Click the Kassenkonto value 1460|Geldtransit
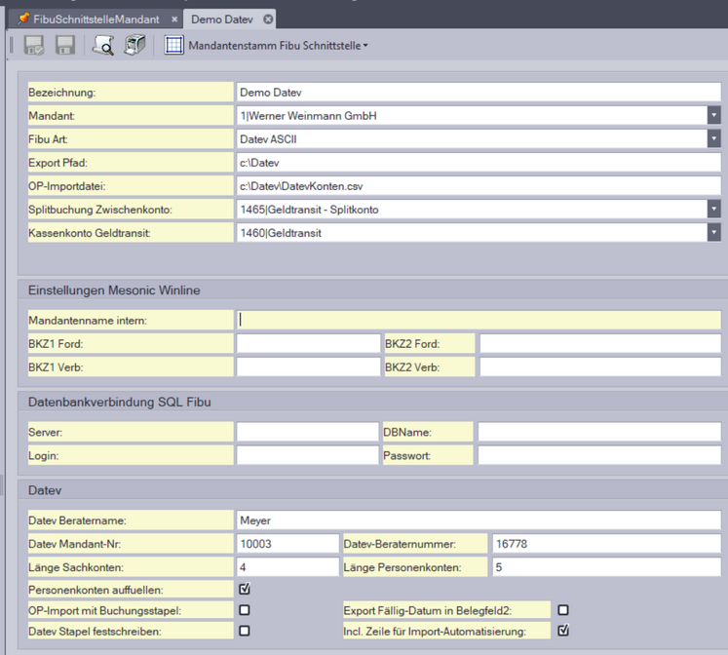Screen dimensions: 728x655 [x=281, y=233]
